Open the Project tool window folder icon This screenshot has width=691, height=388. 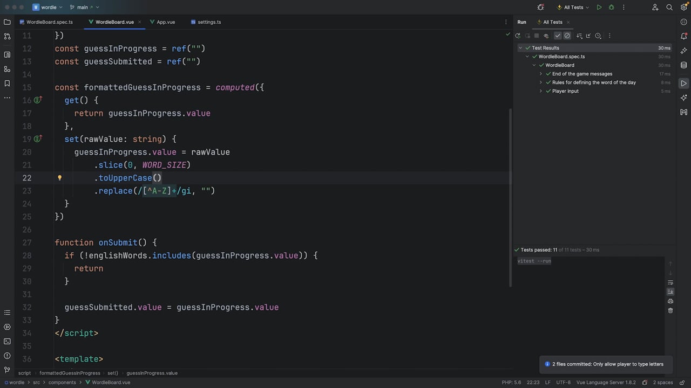[7, 22]
